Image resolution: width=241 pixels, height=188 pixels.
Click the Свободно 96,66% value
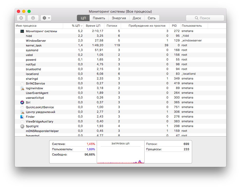click(90, 154)
